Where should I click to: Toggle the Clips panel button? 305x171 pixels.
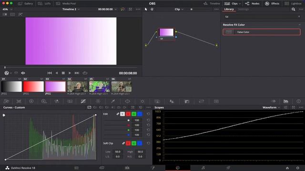point(231,3)
